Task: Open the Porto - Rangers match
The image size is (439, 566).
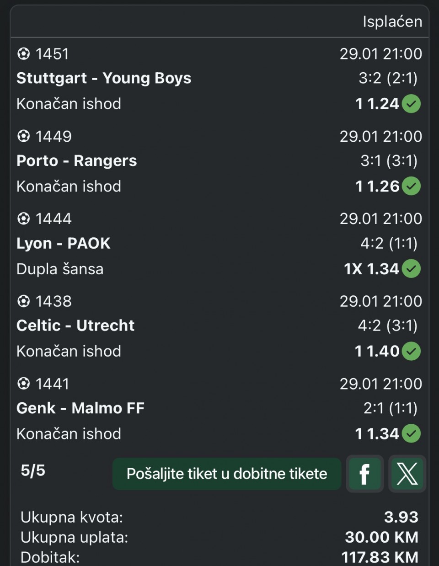Action: tap(77, 161)
